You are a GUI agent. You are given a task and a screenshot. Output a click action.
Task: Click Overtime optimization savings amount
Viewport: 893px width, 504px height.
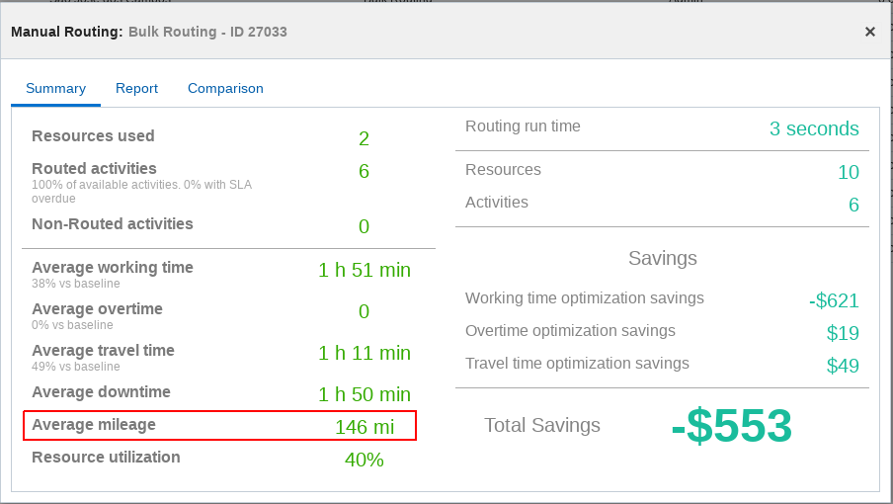(843, 333)
